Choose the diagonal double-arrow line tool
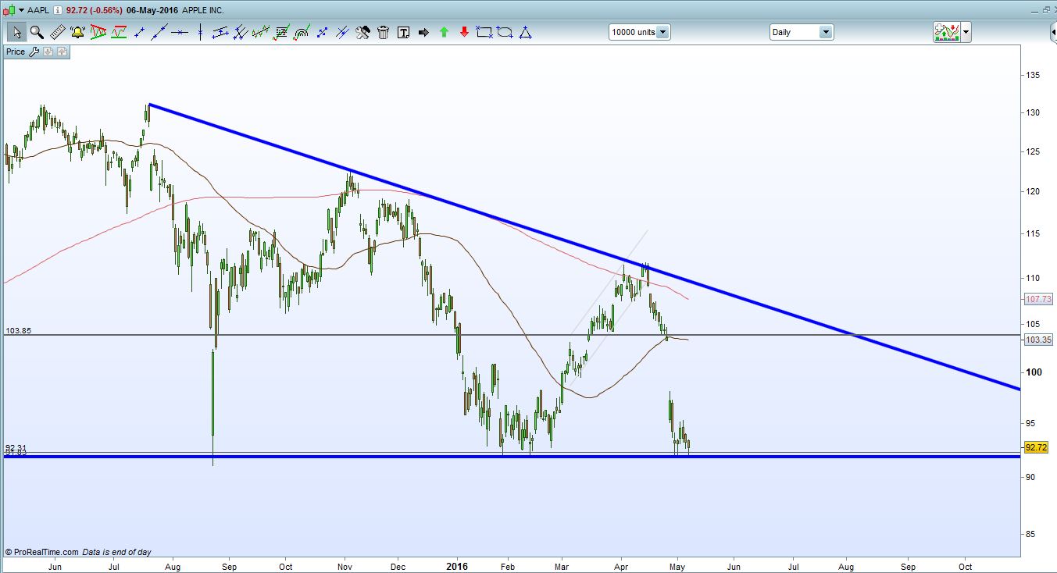1057x573 pixels. pos(322,33)
